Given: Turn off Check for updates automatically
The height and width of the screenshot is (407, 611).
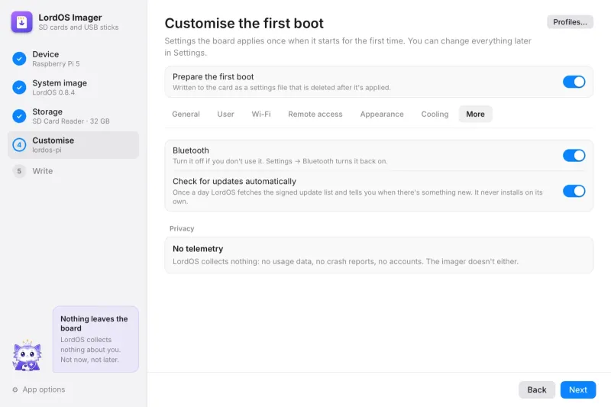Looking at the screenshot, I should pos(574,191).
